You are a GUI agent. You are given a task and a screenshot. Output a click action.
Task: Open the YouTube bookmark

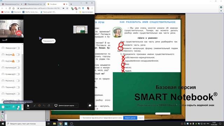pos(6,12)
